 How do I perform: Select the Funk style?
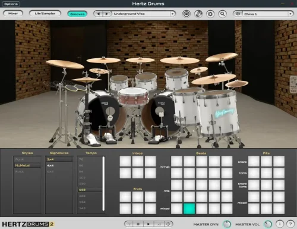click(x=27, y=159)
